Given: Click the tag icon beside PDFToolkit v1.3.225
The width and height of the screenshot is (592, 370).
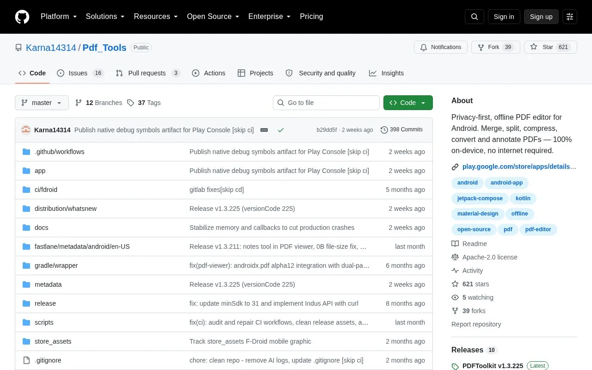Looking at the screenshot, I should point(455,366).
